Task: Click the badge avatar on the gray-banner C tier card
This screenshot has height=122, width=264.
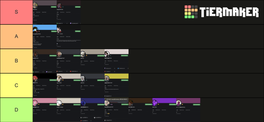Action: (x=83, y=78)
